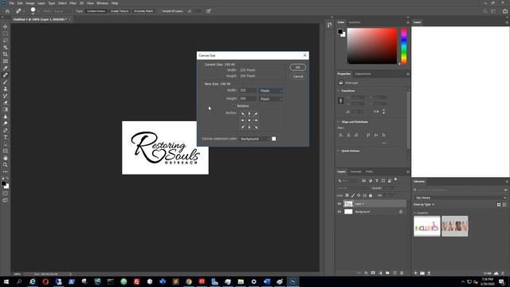
Task: Set anchor to top-left arrow
Action: tap(243, 114)
